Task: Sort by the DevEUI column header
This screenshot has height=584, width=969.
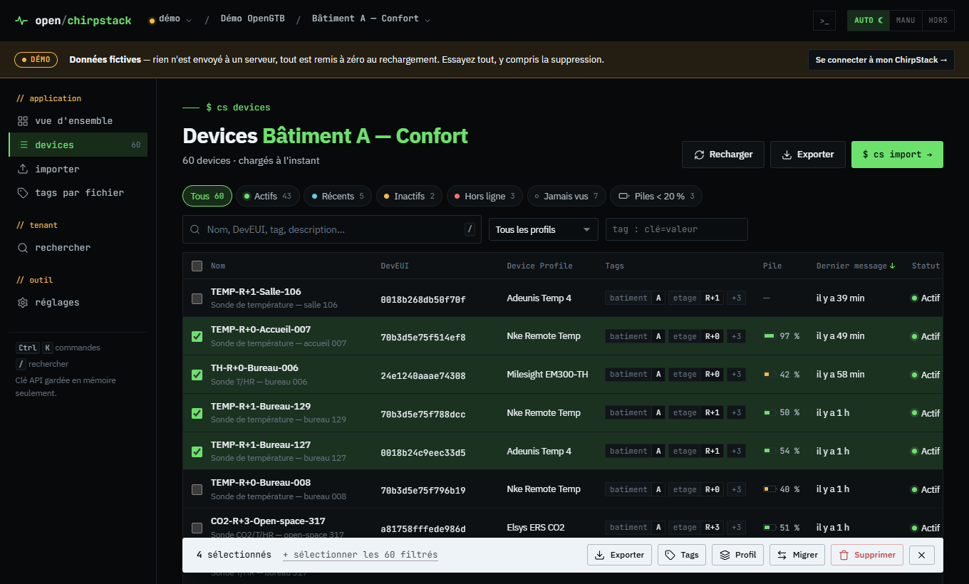Action: coord(395,266)
